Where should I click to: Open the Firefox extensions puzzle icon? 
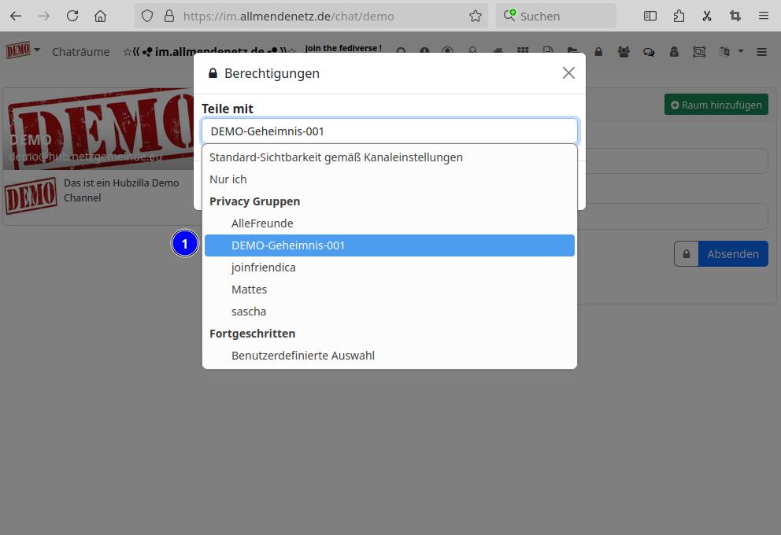(679, 16)
